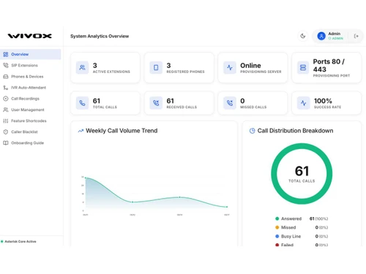Click 'Call Distribution Breakdown' title

(x=295, y=131)
